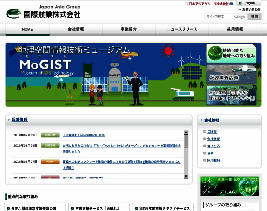
Task: Open the sidebar 採用情報 link
Action: (x=214, y=161)
